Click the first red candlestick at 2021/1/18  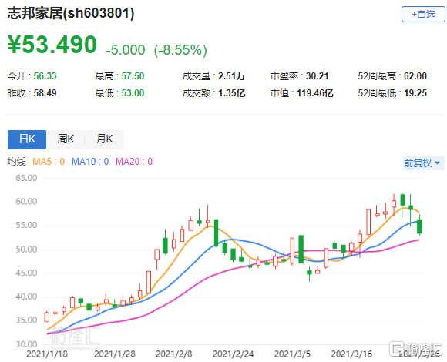point(47,317)
